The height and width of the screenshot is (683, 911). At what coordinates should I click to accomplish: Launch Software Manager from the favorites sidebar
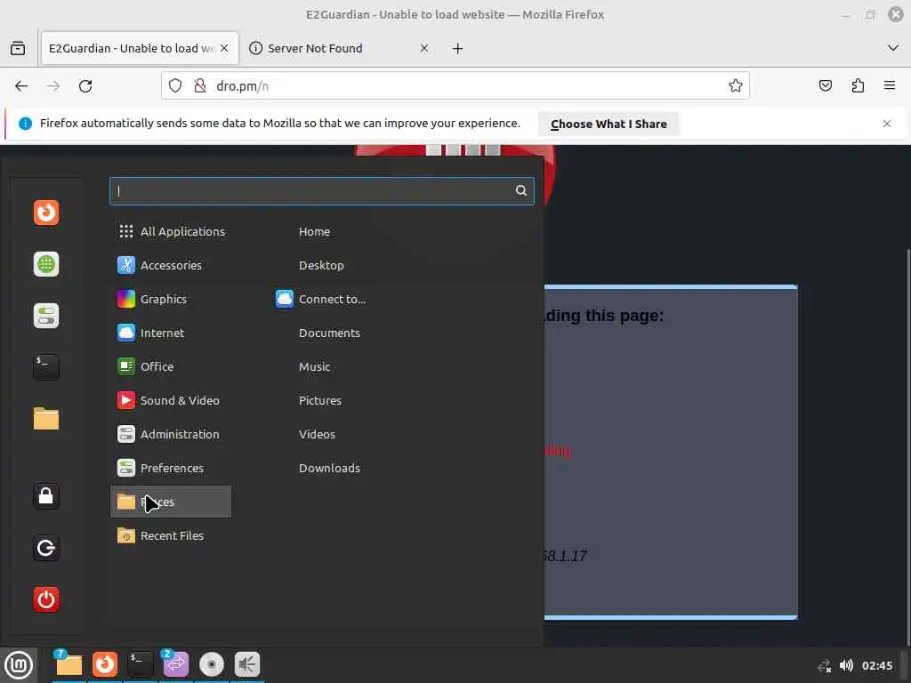[x=46, y=264]
